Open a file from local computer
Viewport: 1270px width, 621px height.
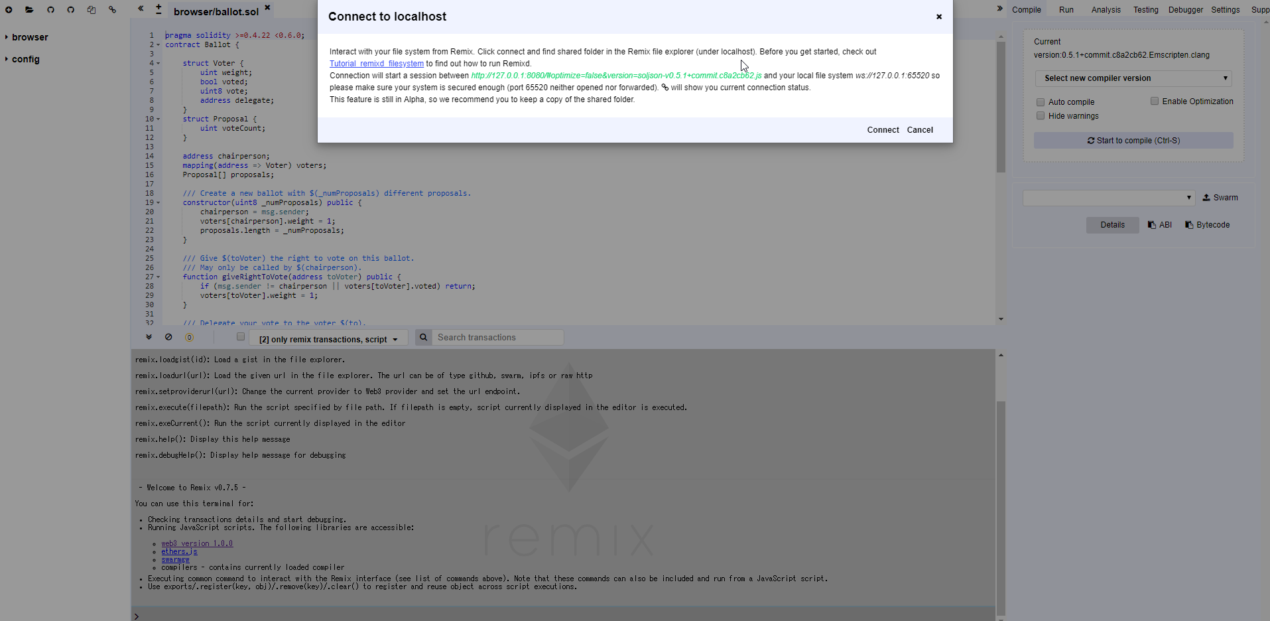coord(29,9)
